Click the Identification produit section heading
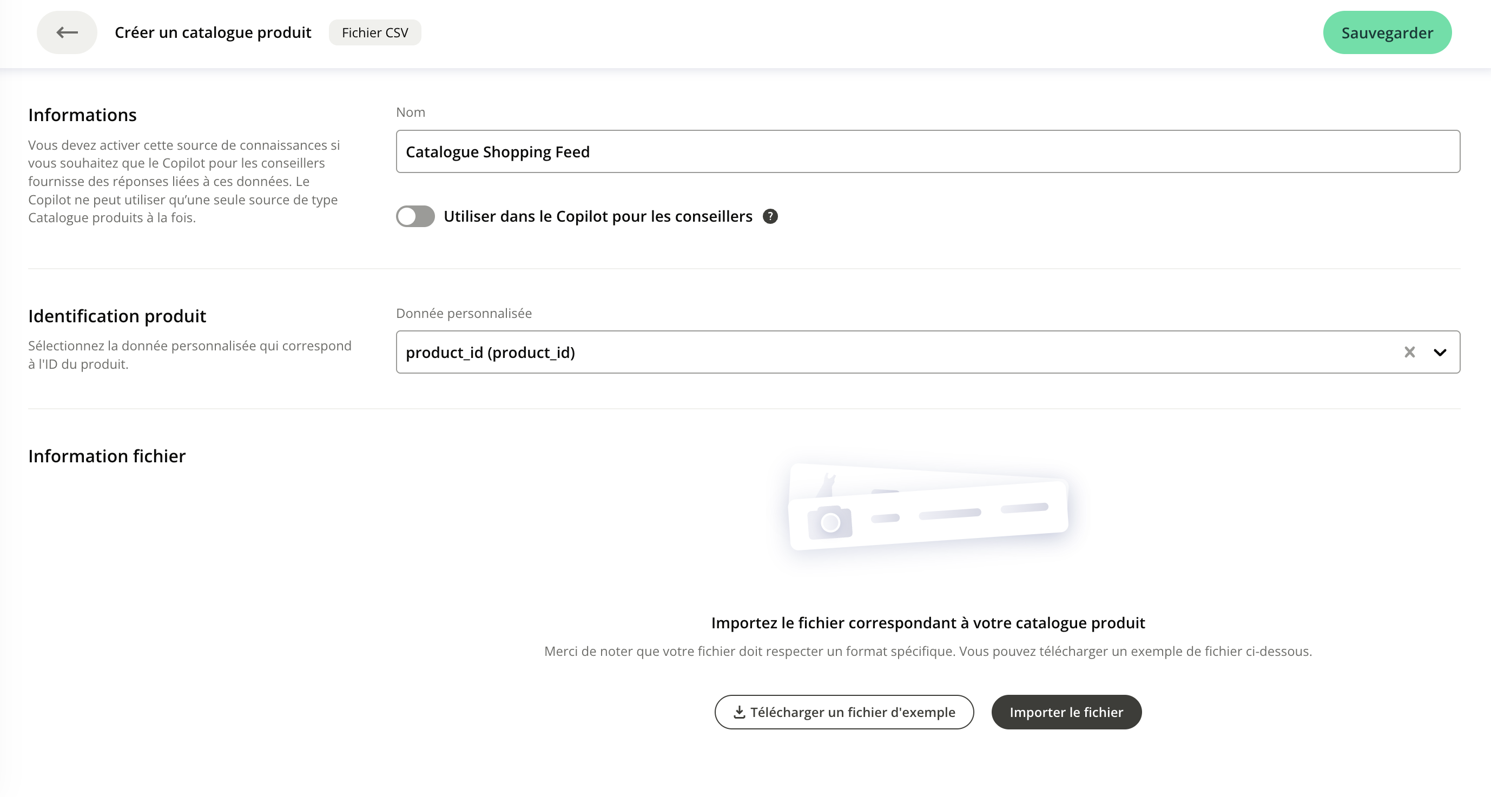The height and width of the screenshot is (797, 1491). click(117, 316)
